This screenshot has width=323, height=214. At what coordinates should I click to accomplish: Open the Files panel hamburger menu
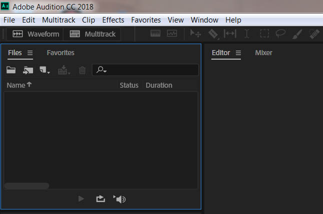tap(30, 53)
